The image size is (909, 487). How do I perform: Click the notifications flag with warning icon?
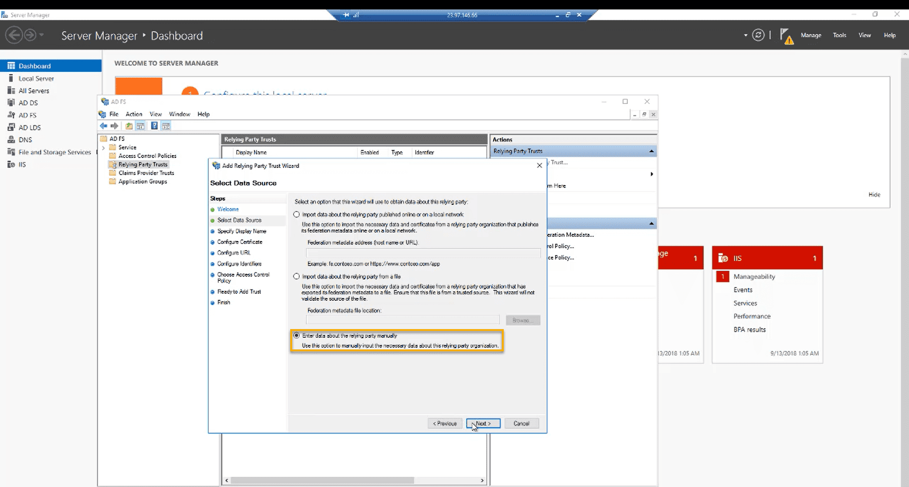click(x=786, y=36)
